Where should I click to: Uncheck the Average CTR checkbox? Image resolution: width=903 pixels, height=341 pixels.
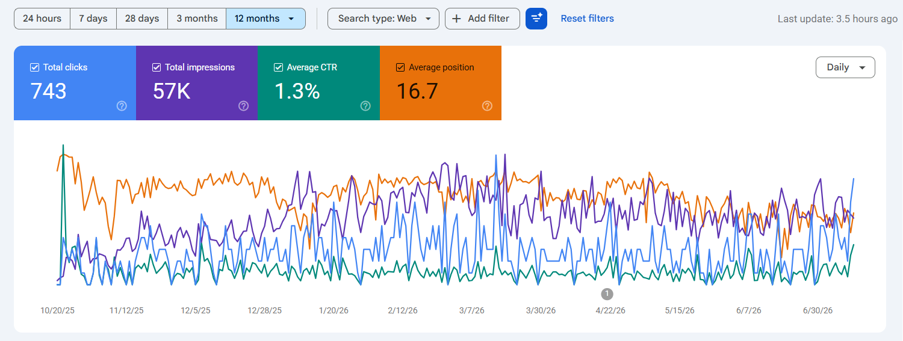[278, 67]
